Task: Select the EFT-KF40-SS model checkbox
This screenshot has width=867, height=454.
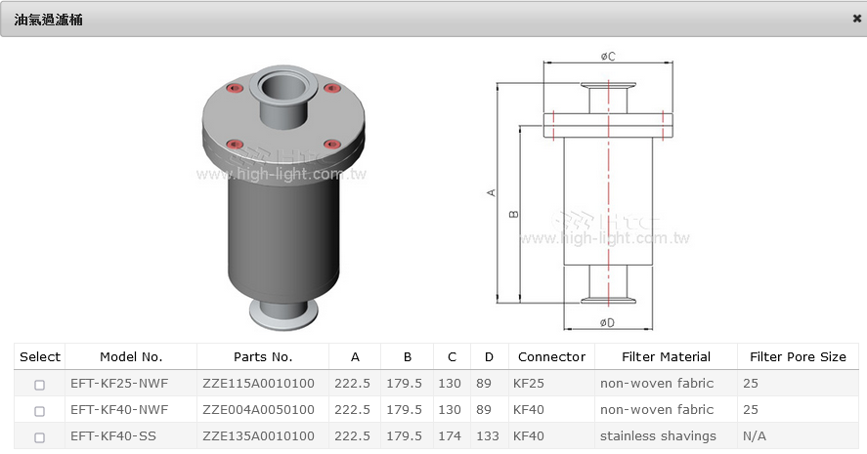Action: [40, 436]
